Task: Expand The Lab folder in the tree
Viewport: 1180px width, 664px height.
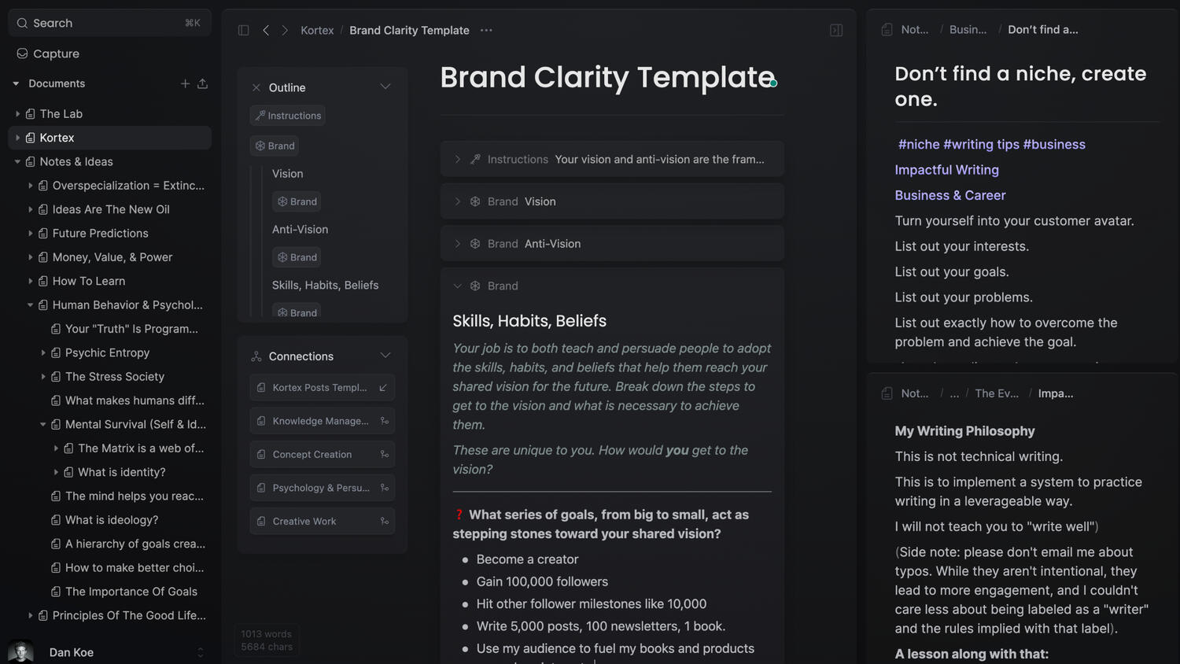Action: (x=17, y=114)
